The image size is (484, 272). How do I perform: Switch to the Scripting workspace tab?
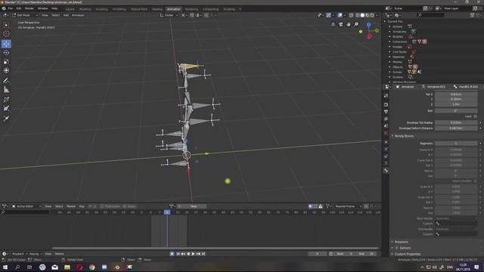tap(229, 9)
